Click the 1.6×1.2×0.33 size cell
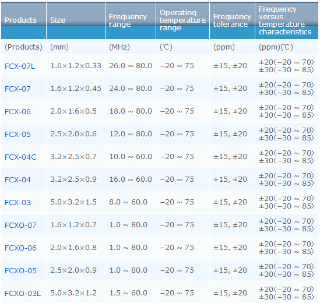The height and width of the screenshot is (303, 320). (76, 66)
